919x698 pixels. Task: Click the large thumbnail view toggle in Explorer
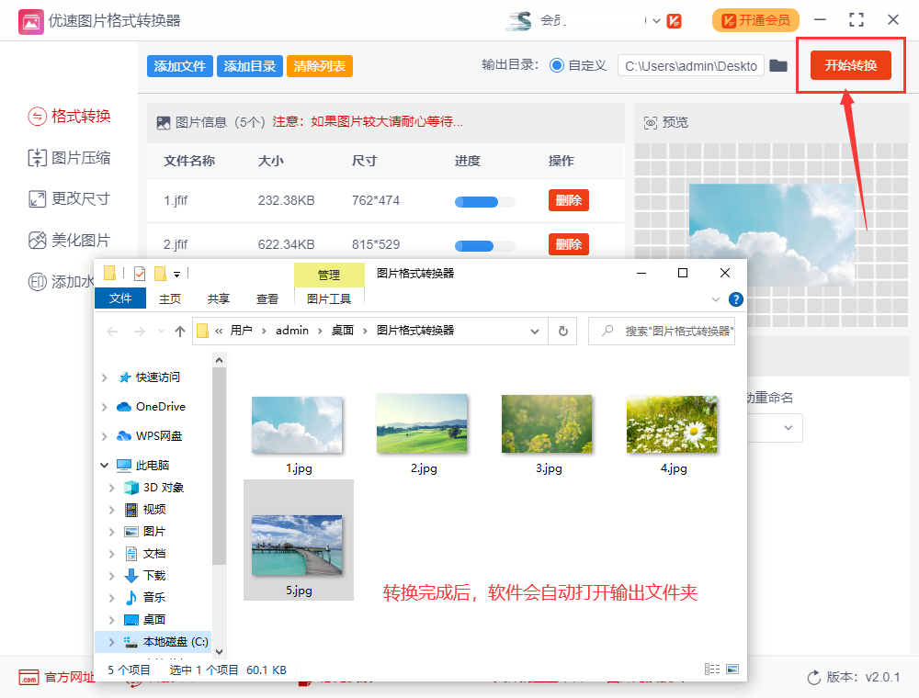[x=732, y=669]
